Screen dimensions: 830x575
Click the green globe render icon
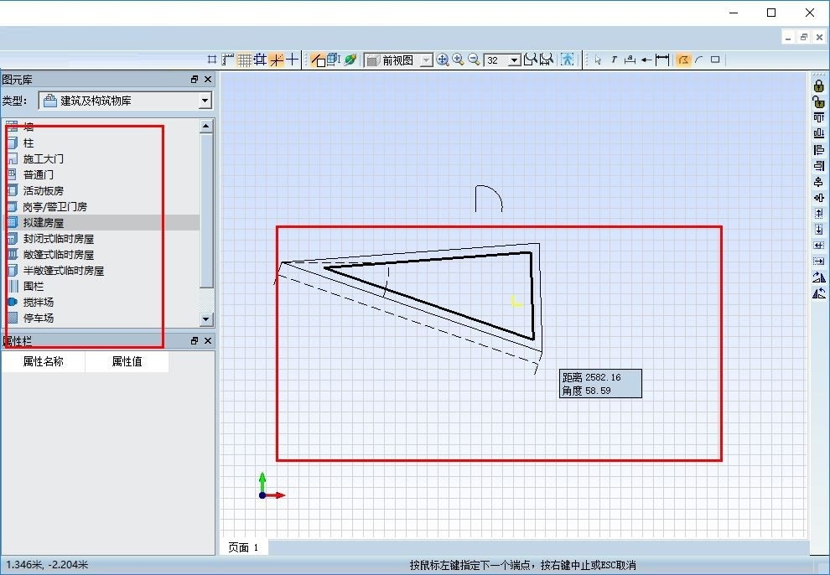pyautogui.click(x=350, y=60)
